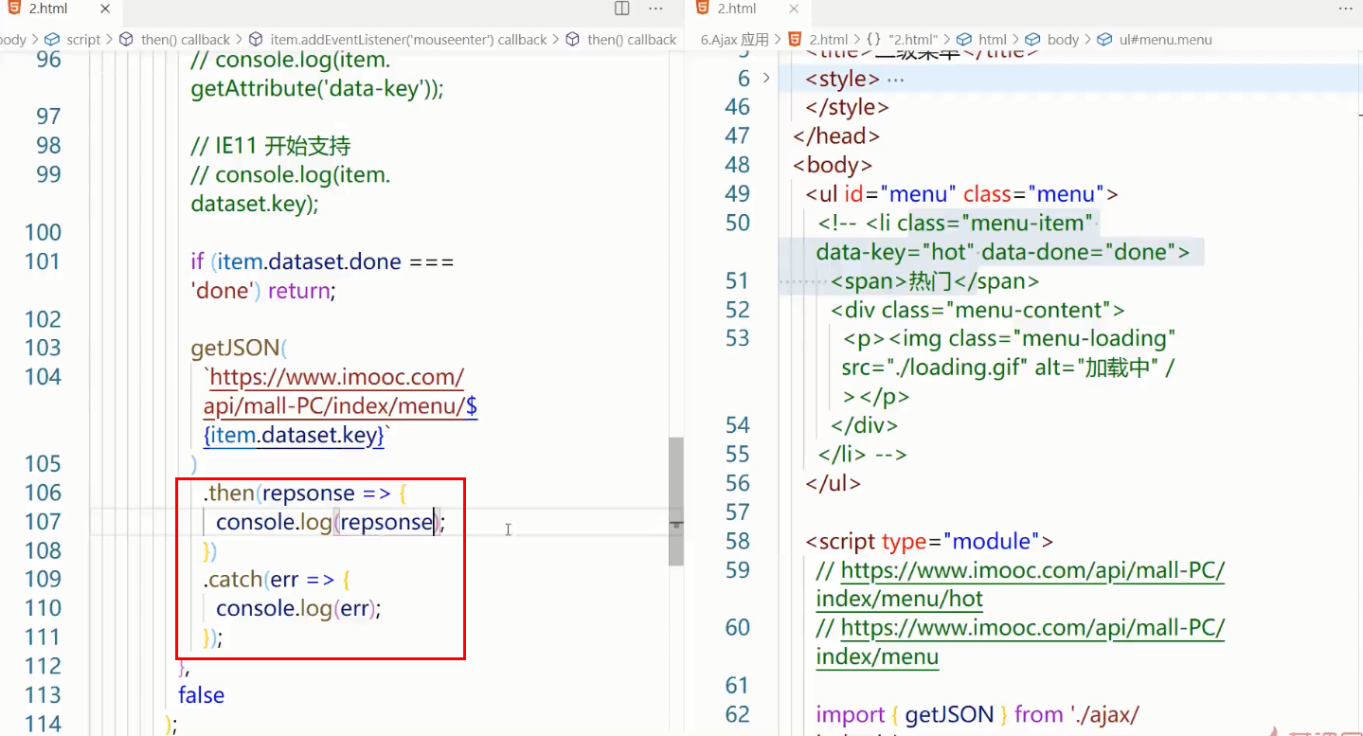Screen dimensions: 1363x736
Task: Follow the imooc.com URL in getJSON template string
Action: (x=340, y=406)
